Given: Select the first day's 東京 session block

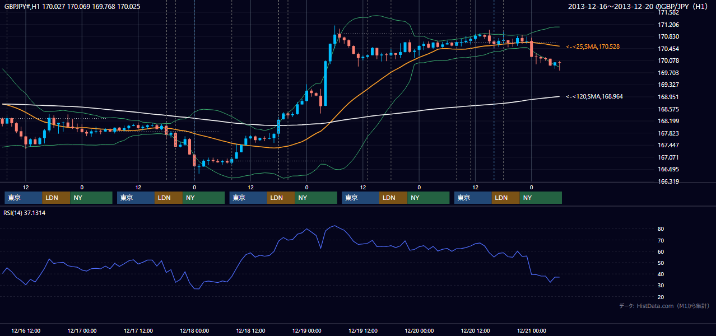Looking at the screenshot, I should click(x=24, y=198).
